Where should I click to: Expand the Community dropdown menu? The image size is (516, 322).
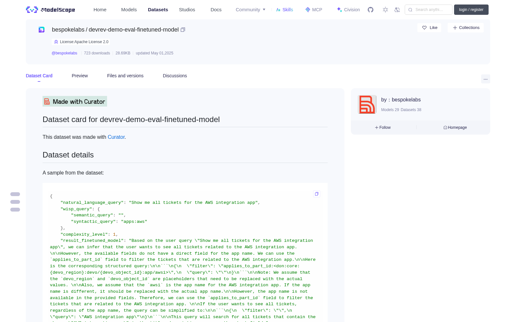[251, 10]
